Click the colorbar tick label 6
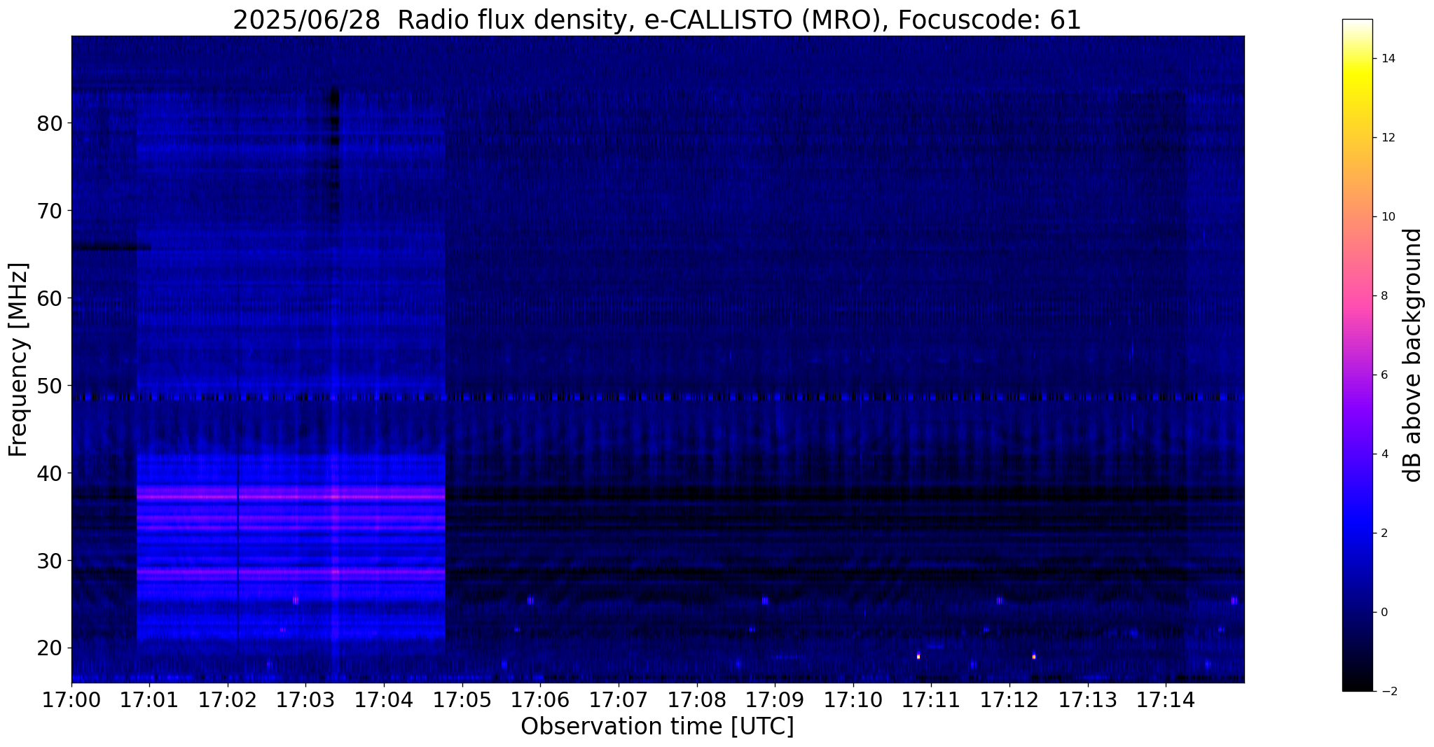 1384,375
